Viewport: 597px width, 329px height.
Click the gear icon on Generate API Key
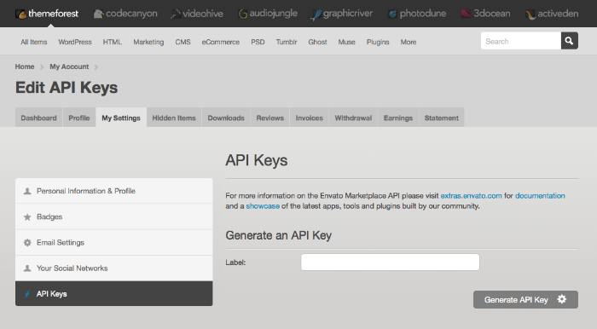pyautogui.click(x=561, y=299)
